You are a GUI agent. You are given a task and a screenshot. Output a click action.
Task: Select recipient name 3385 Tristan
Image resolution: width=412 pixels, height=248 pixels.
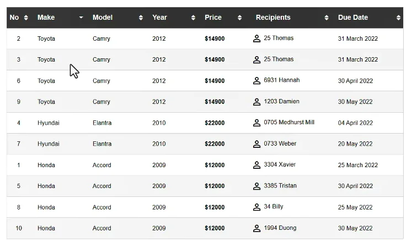point(280,186)
